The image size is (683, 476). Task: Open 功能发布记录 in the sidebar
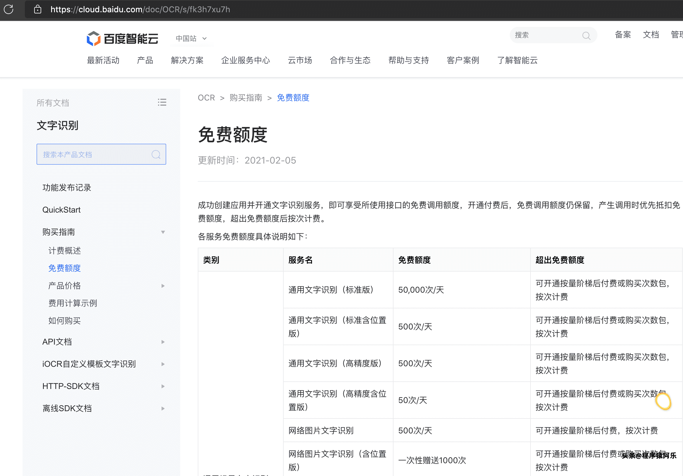pyautogui.click(x=67, y=187)
